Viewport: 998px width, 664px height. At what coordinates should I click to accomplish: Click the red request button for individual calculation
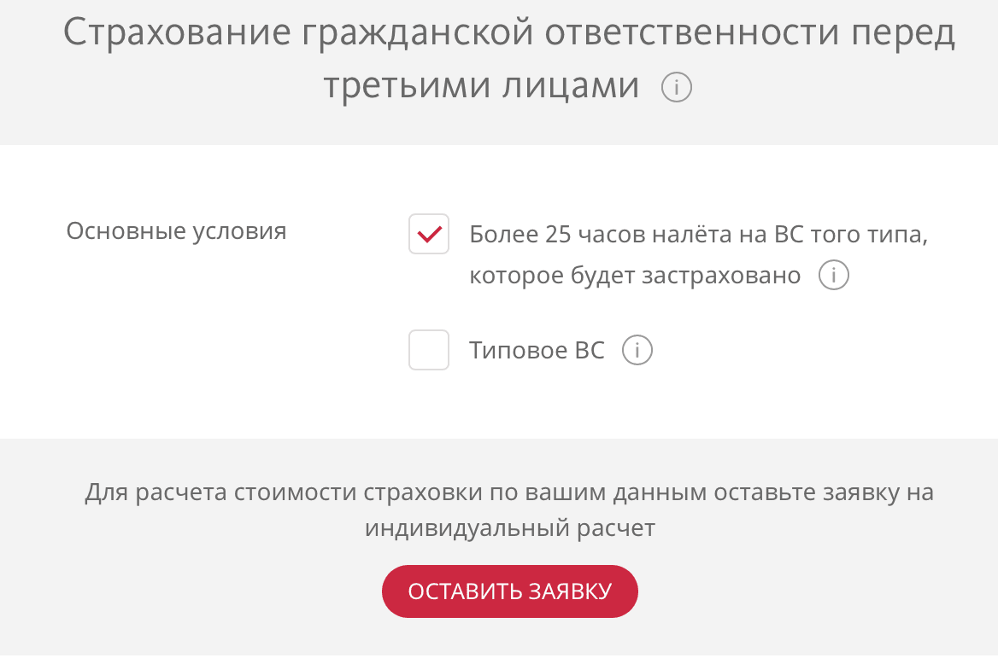509,591
